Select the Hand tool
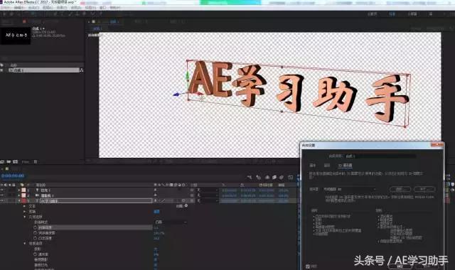This screenshot has width=455, height=270. [11, 13]
